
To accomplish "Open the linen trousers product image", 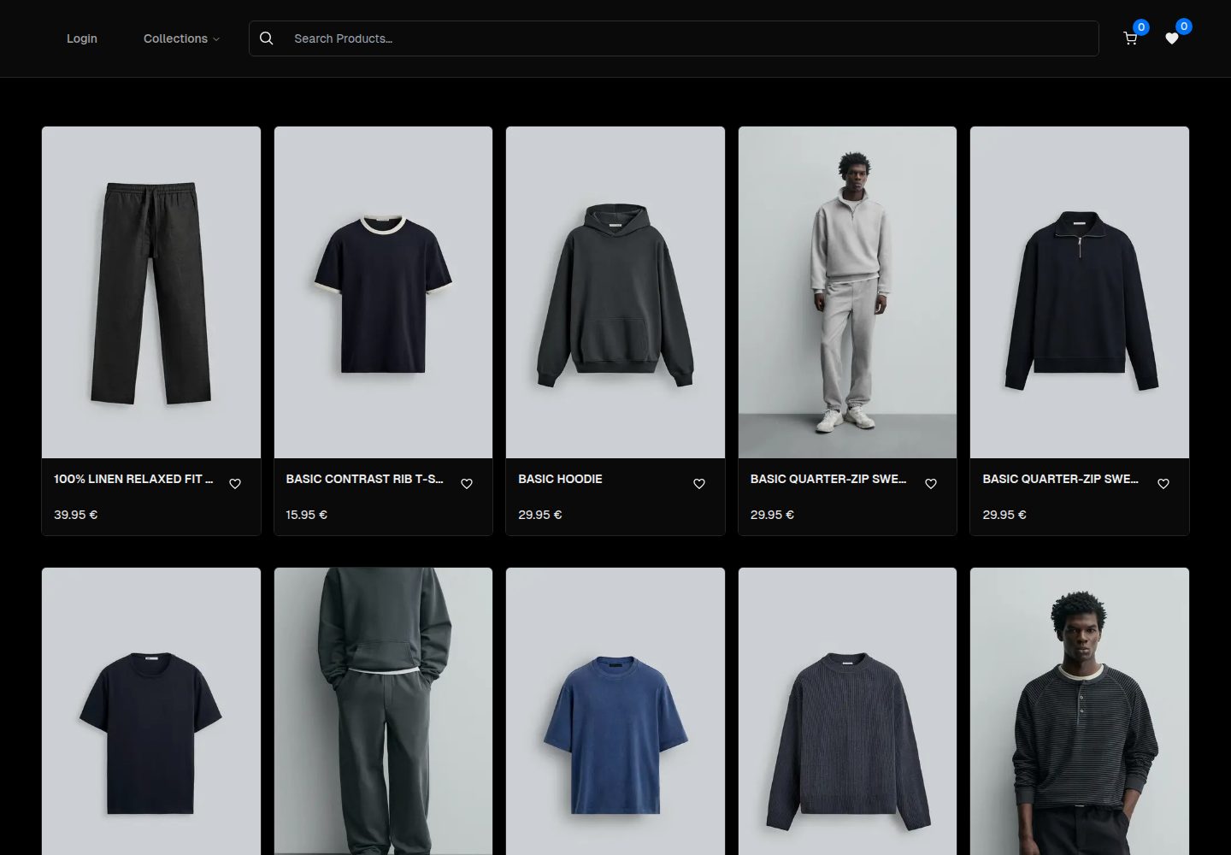I will [151, 292].
